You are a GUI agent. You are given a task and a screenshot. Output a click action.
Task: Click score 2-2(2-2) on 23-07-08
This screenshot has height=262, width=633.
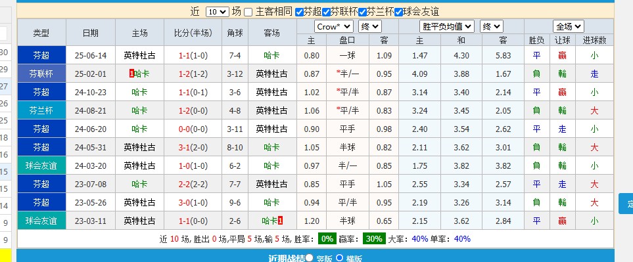pyautogui.click(x=193, y=185)
